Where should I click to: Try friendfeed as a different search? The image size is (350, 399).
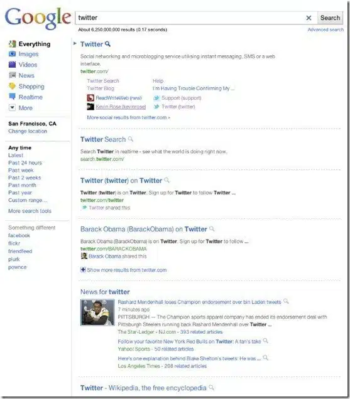[x=20, y=252]
